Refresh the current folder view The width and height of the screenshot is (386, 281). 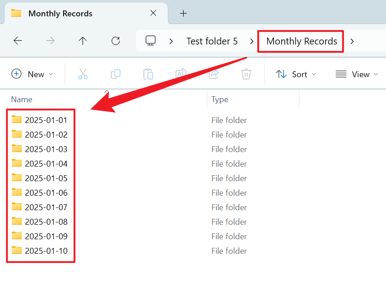point(116,41)
